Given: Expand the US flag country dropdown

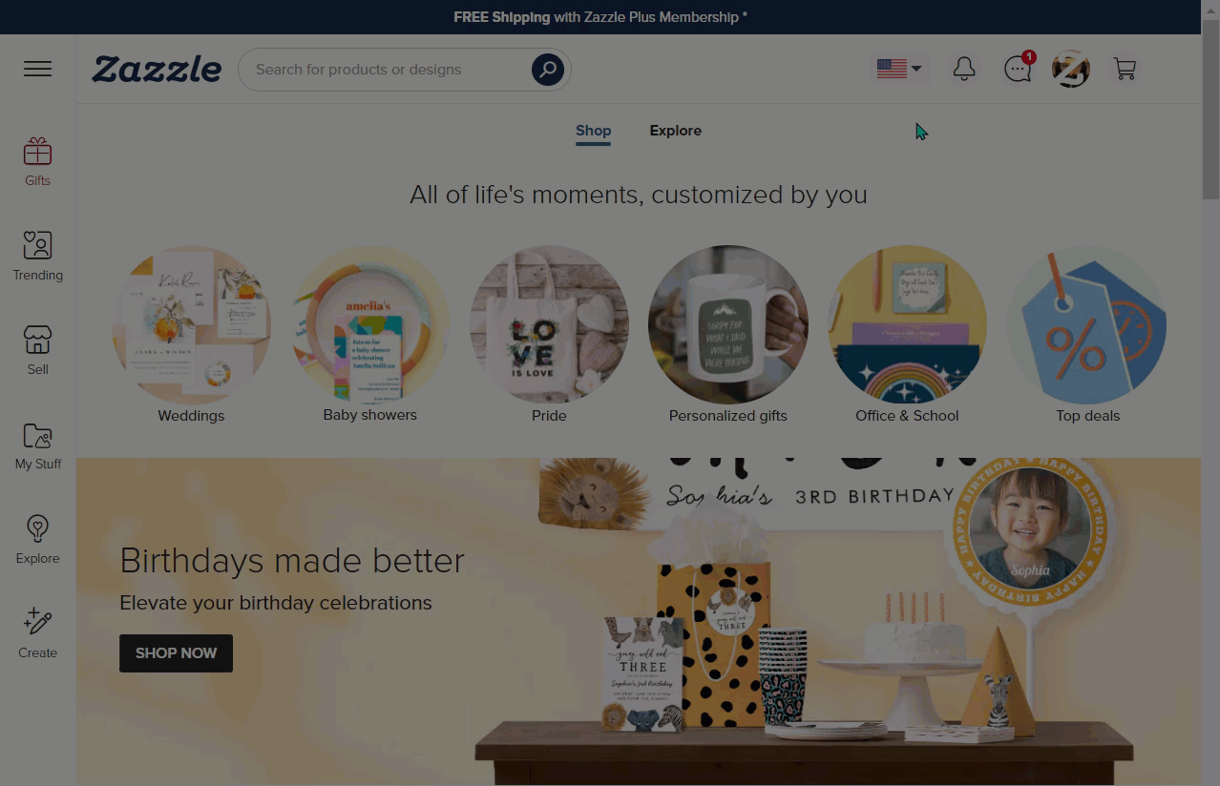Looking at the screenshot, I should 899,69.
